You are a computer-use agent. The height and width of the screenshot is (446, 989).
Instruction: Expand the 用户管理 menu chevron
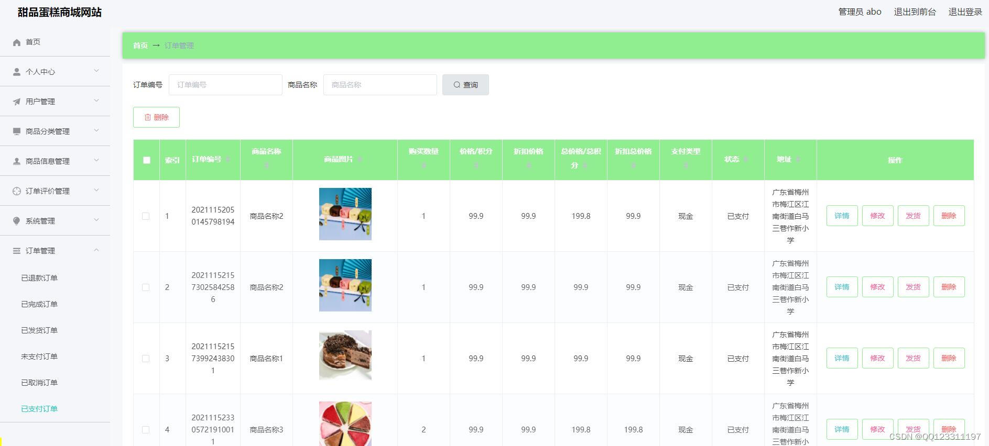coord(96,101)
